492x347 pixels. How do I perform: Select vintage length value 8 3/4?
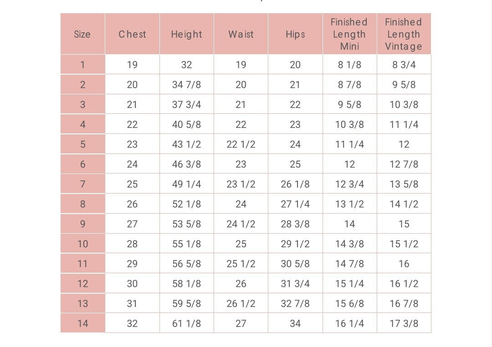[x=404, y=65]
